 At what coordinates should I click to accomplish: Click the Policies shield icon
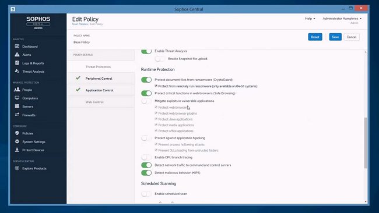tap(17, 133)
